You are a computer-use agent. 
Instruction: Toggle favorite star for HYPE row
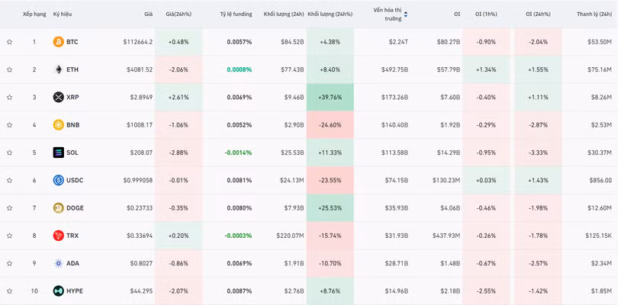click(x=9, y=291)
